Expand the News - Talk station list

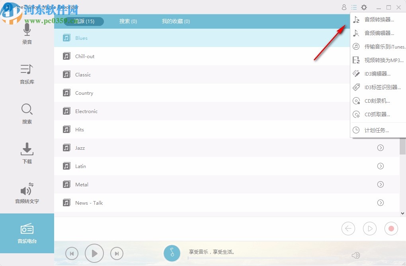point(380,203)
